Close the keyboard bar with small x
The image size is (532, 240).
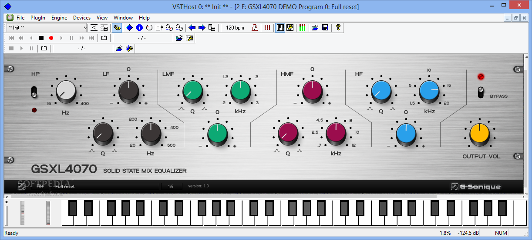point(7,202)
